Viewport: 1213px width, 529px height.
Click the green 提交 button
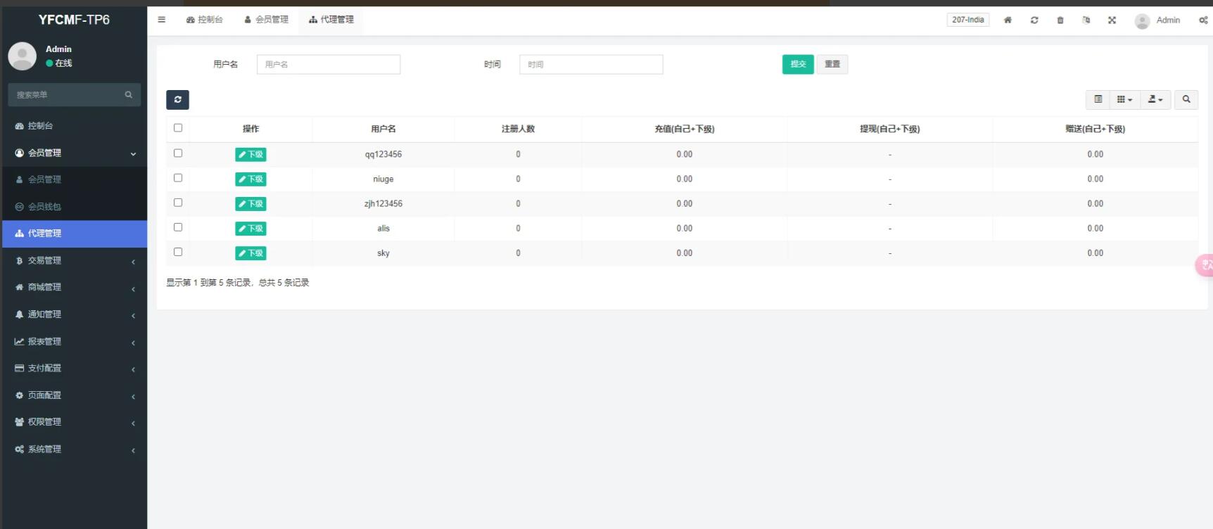tap(797, 64)
